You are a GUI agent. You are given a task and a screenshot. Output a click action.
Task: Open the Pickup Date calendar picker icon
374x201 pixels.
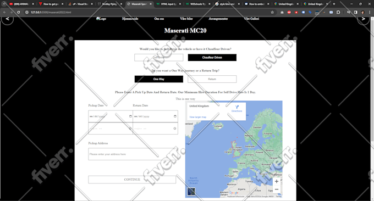130,116
